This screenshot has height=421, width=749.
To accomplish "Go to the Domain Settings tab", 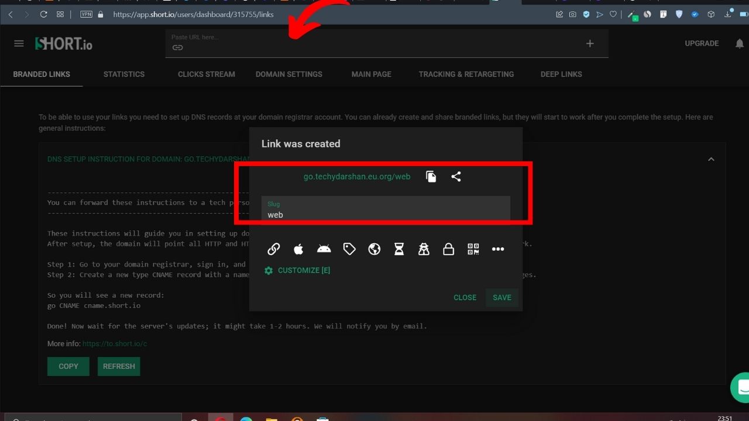I will tap(289, 74).
